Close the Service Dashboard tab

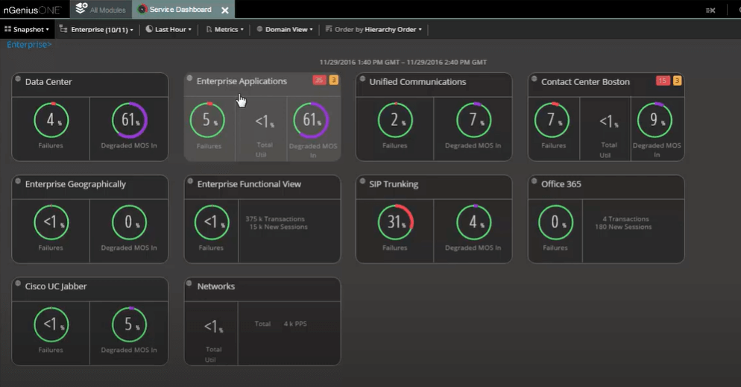(225, 10)
